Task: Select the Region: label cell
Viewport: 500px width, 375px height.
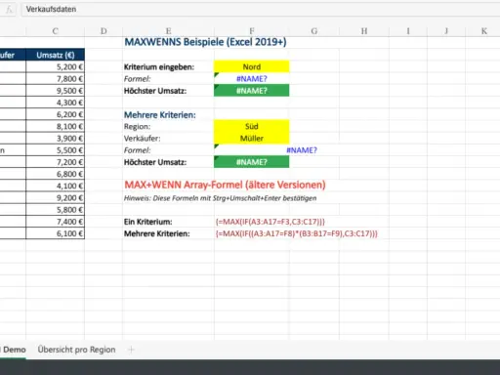Action: pyautogui.click(x=137, y=127)
